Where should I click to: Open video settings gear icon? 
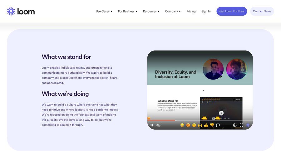pyautogui.click(x=235, y=125)
